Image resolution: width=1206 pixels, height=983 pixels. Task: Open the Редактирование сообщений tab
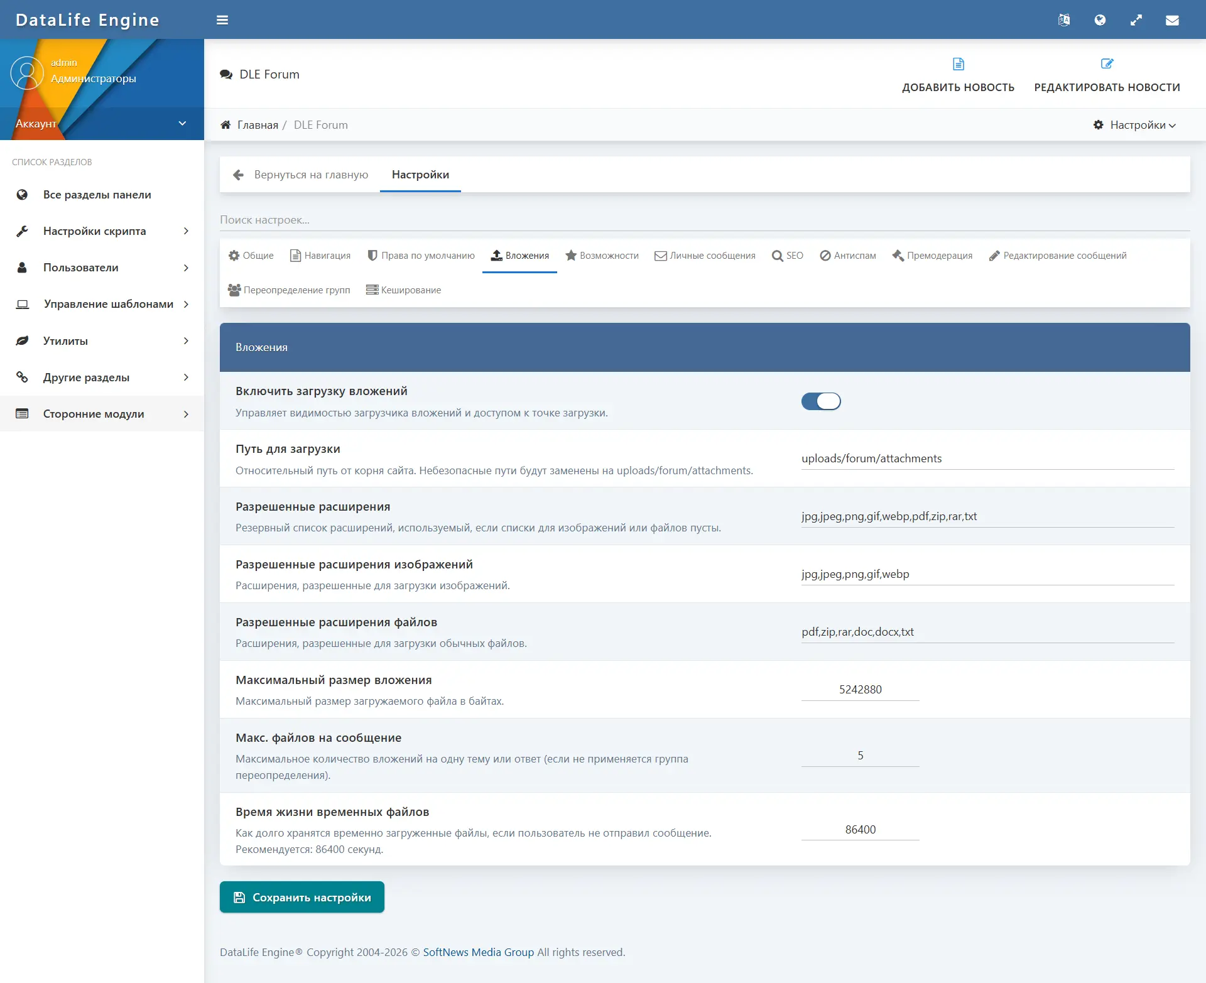pos(1058,256)
